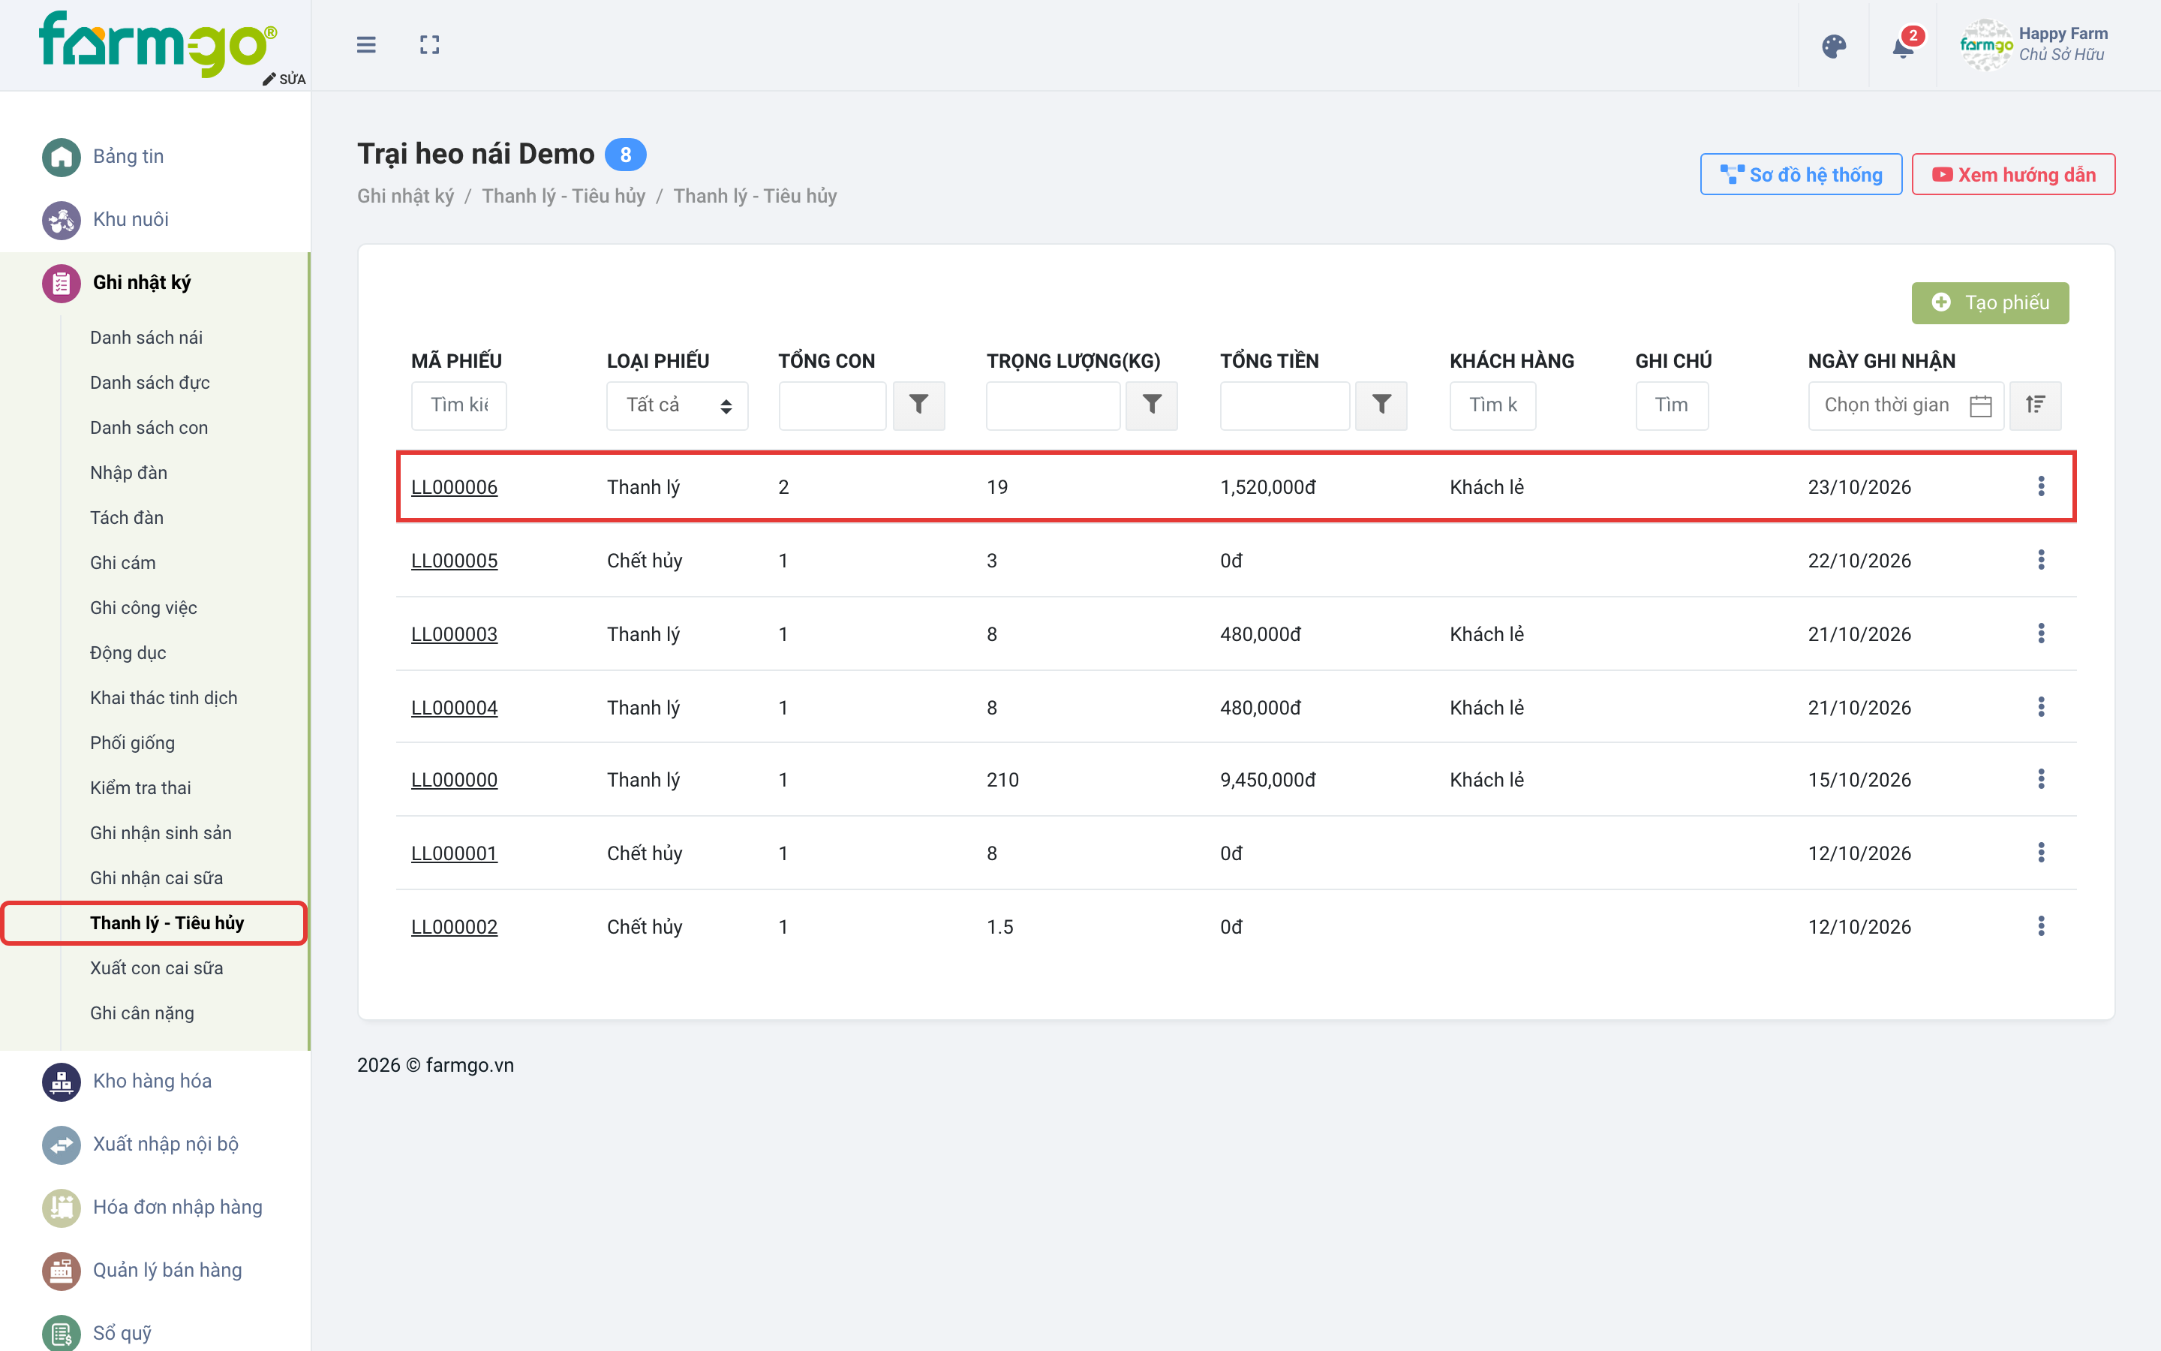Open the Loại phiếu 'Tất cả' dropdown
The height and width of the screenshot is (1351, 2161).
677,405
